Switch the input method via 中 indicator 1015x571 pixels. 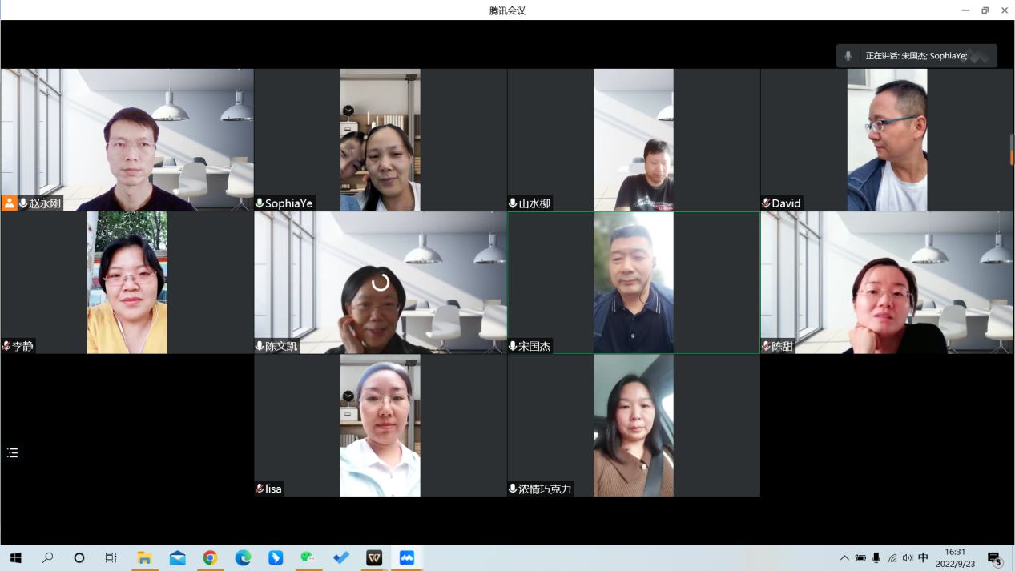(x=923, y=558)
